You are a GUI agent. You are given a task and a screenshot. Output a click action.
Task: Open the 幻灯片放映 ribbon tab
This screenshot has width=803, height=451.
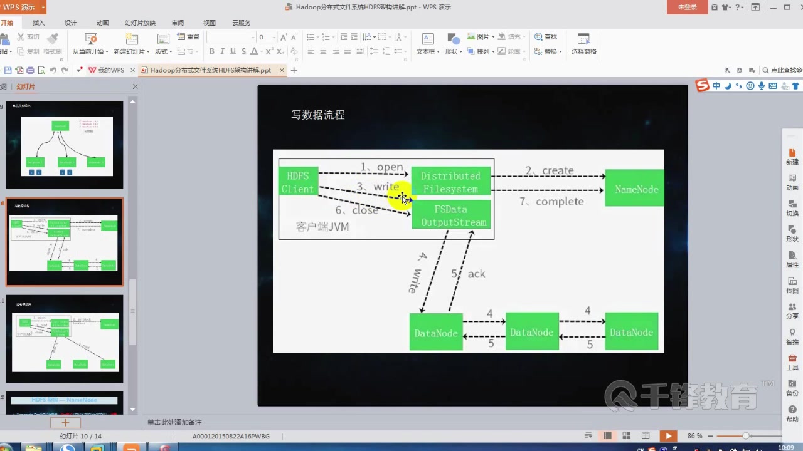click(139, 23)
